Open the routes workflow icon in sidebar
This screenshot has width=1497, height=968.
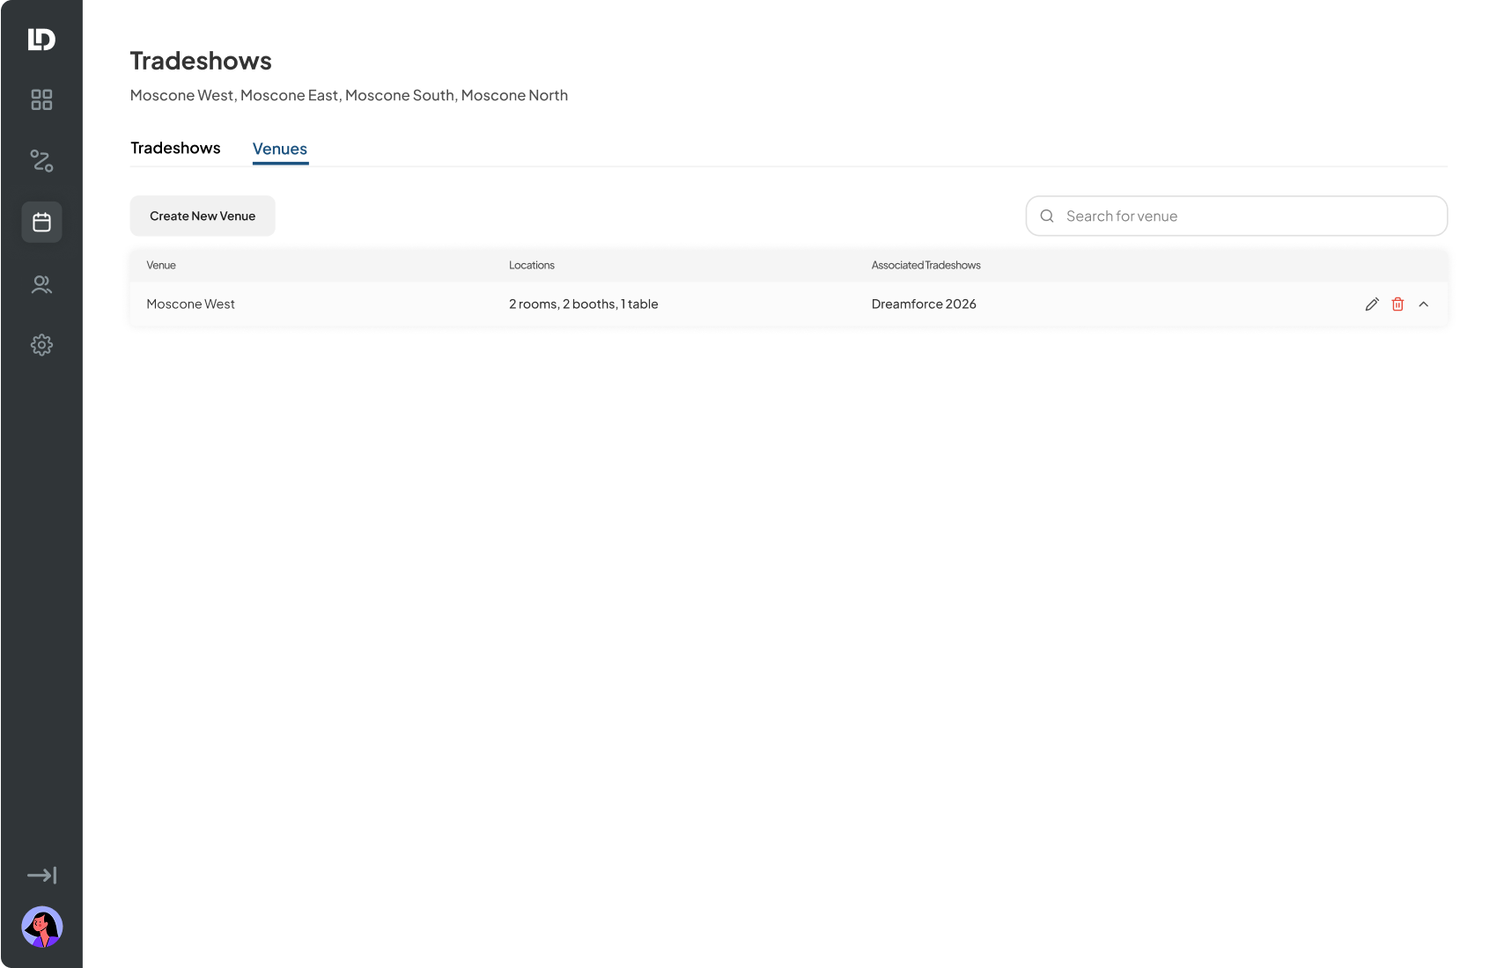pyautogui.click(x=41, y=161)
